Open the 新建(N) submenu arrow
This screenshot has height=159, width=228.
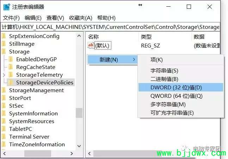(x=134, y=59)
